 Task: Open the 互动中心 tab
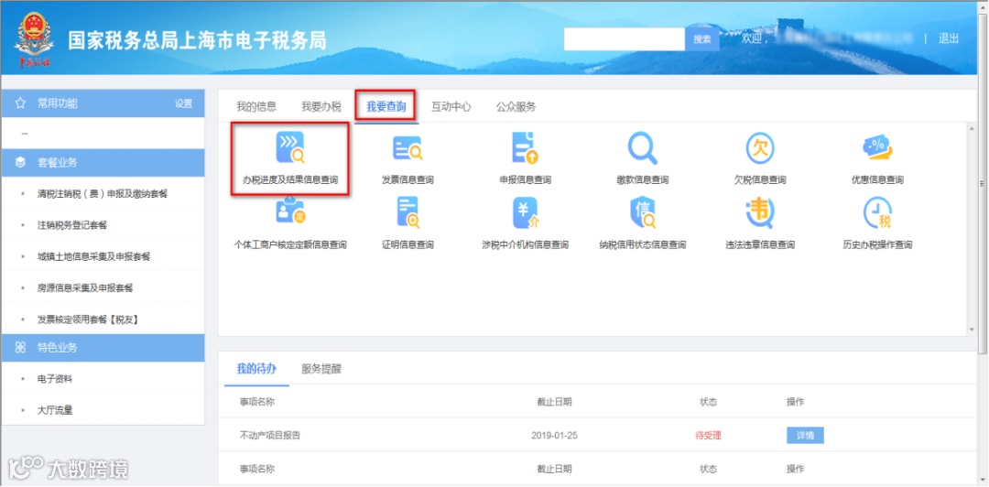[x=451, y=106]
